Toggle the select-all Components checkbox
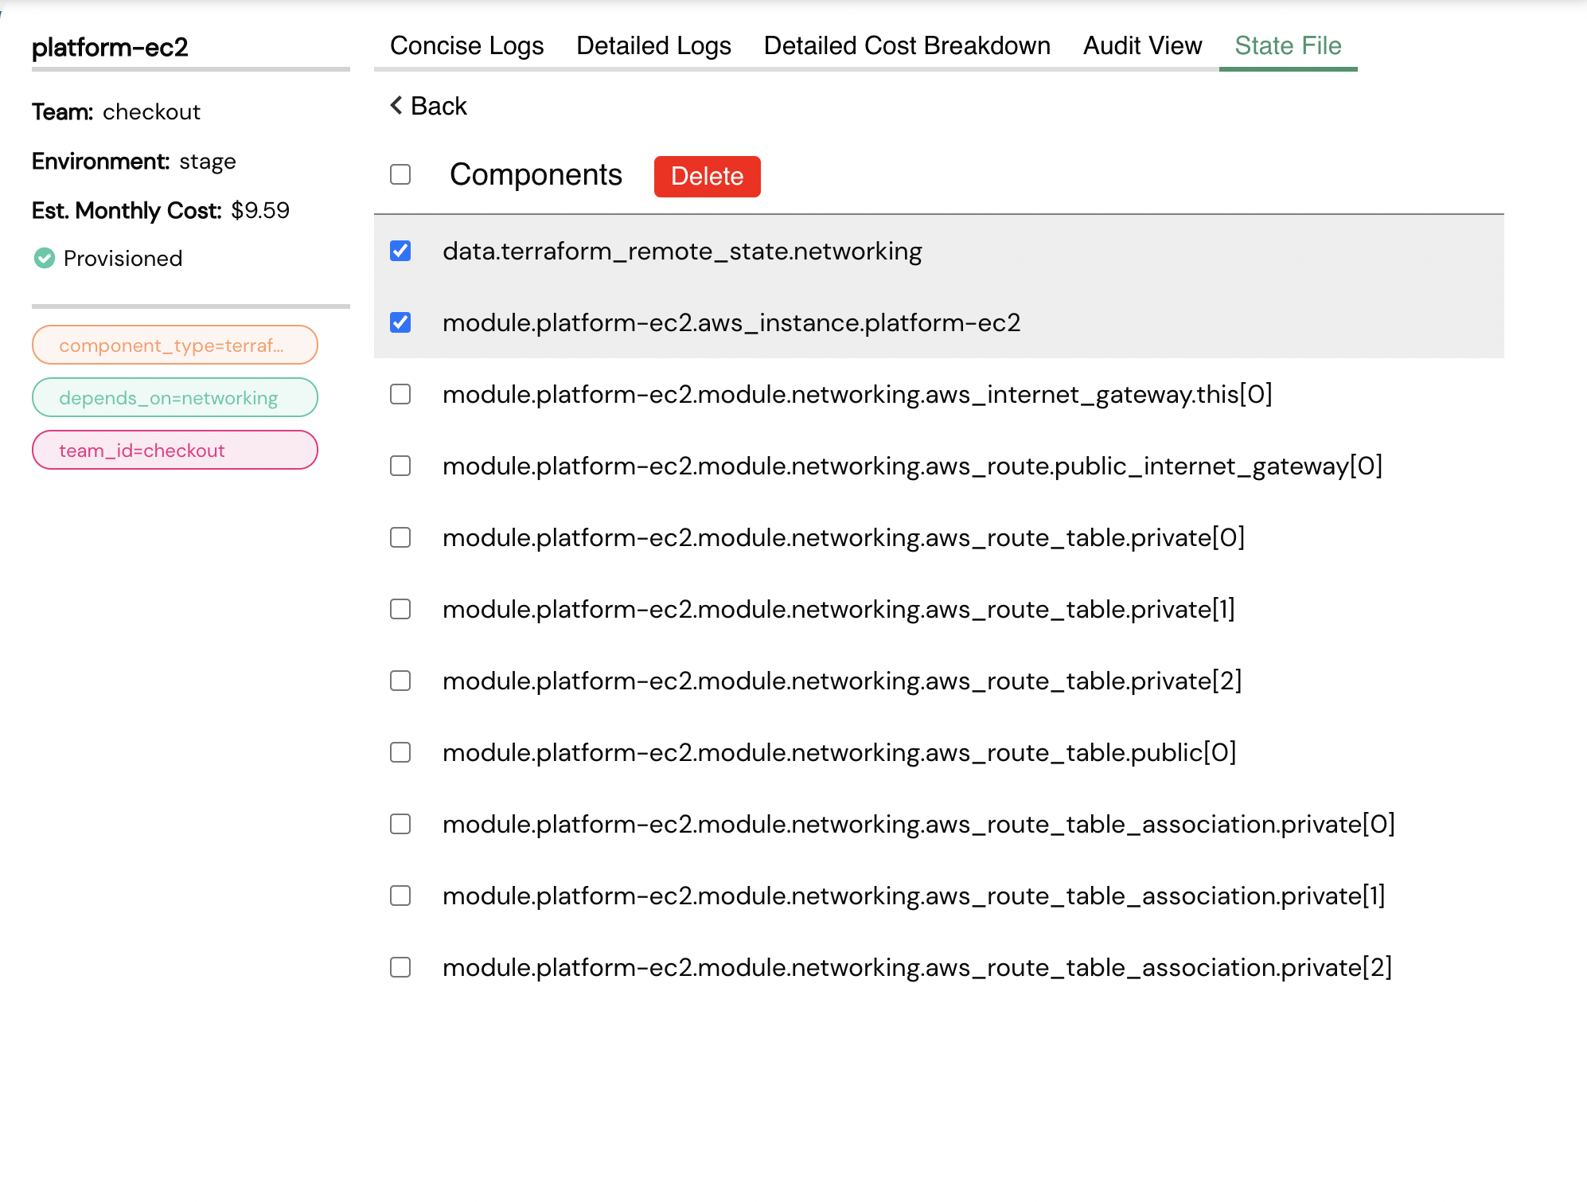 [x=400, y=174]
